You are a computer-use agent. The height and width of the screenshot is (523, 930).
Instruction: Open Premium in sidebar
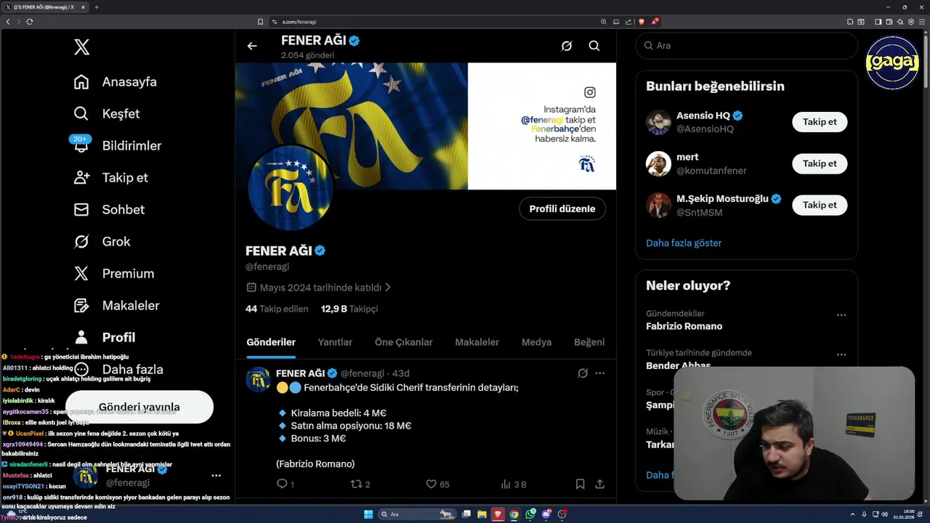point(114,274)
